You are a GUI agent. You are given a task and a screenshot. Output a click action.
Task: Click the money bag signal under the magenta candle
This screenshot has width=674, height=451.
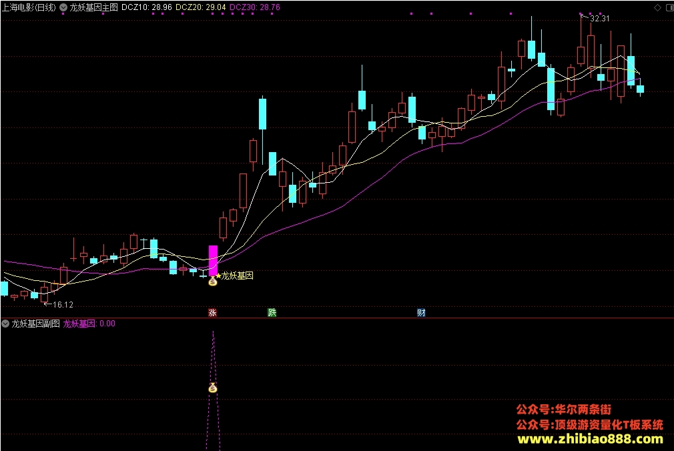pyautogui.click(x=213, y=282)
